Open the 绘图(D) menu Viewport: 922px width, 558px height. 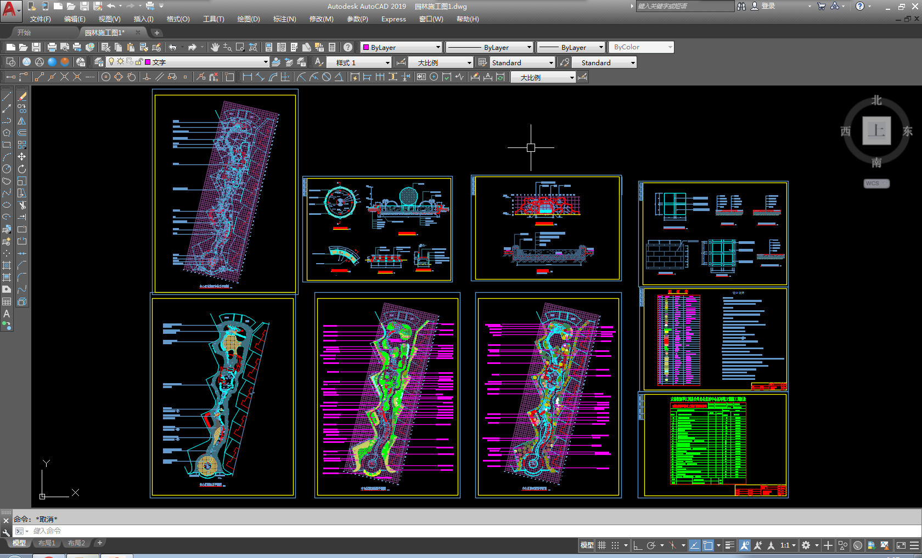[248, 19]
